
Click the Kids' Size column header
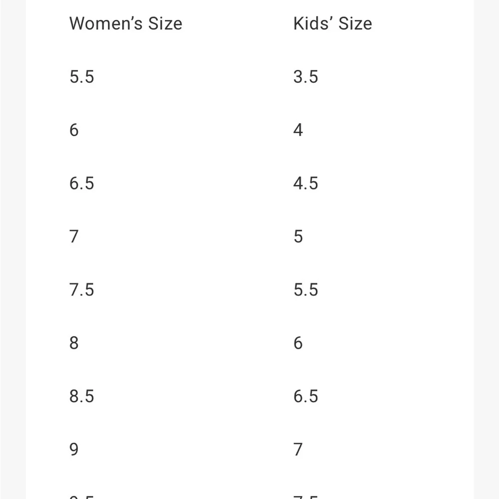click(x=332, y=23)
